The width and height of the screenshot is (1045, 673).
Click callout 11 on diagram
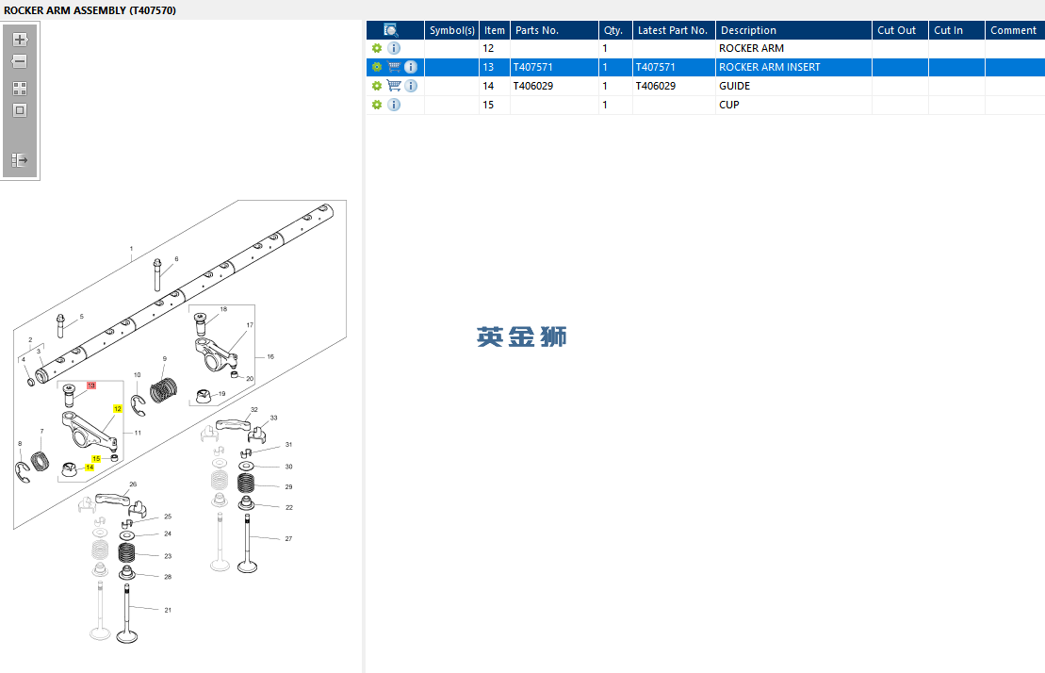tap(138, 434)
